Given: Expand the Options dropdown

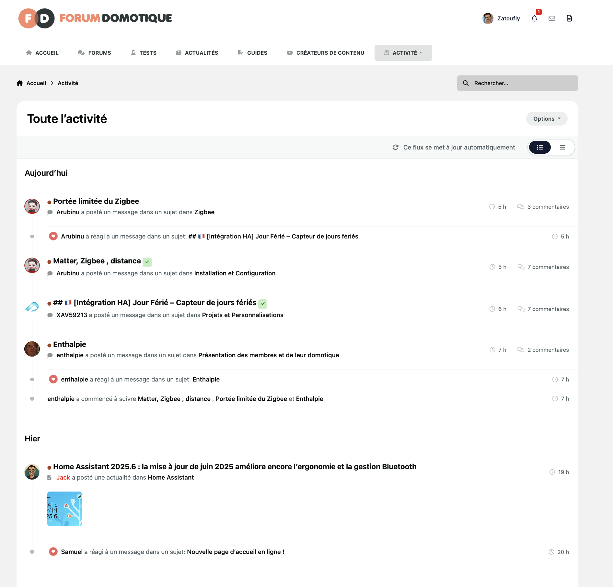Looking at the screenshot, I should pyautogui.click(x=547, y=119).
